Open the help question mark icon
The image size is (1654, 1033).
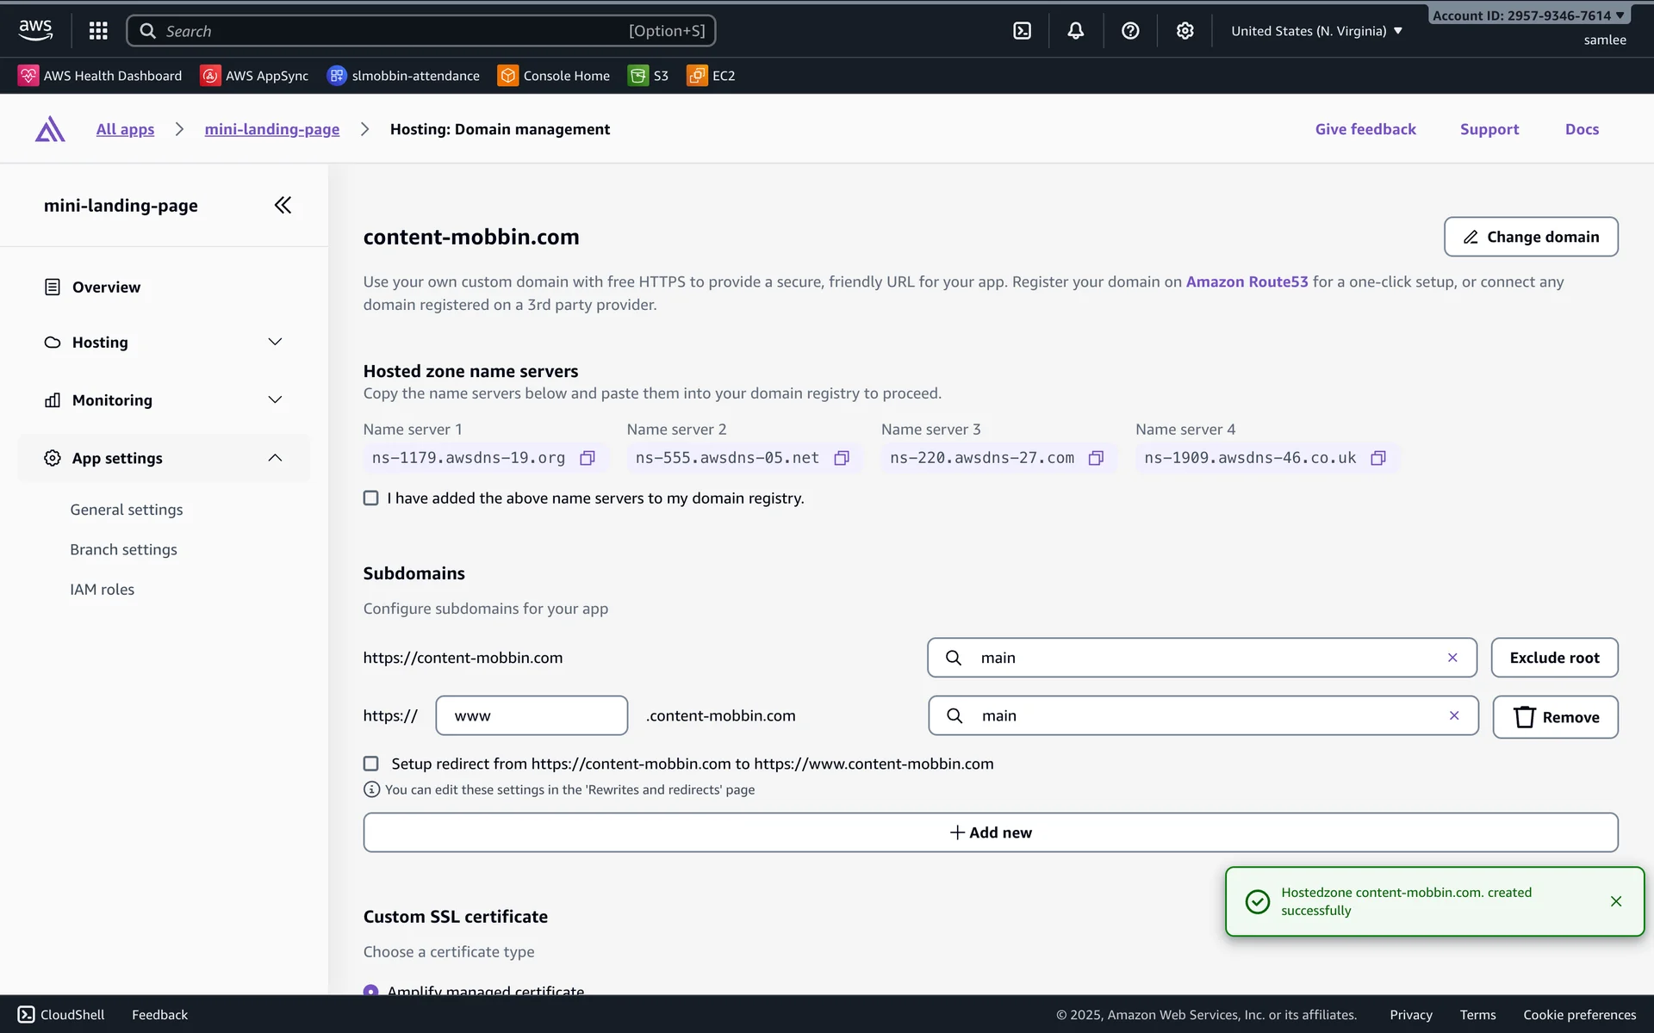(x=1130, y=31)
